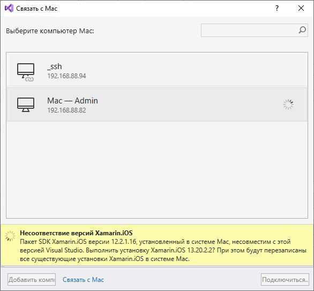
Task: Close the Связать с Mac dialog
Action: (x=301, y=8)
